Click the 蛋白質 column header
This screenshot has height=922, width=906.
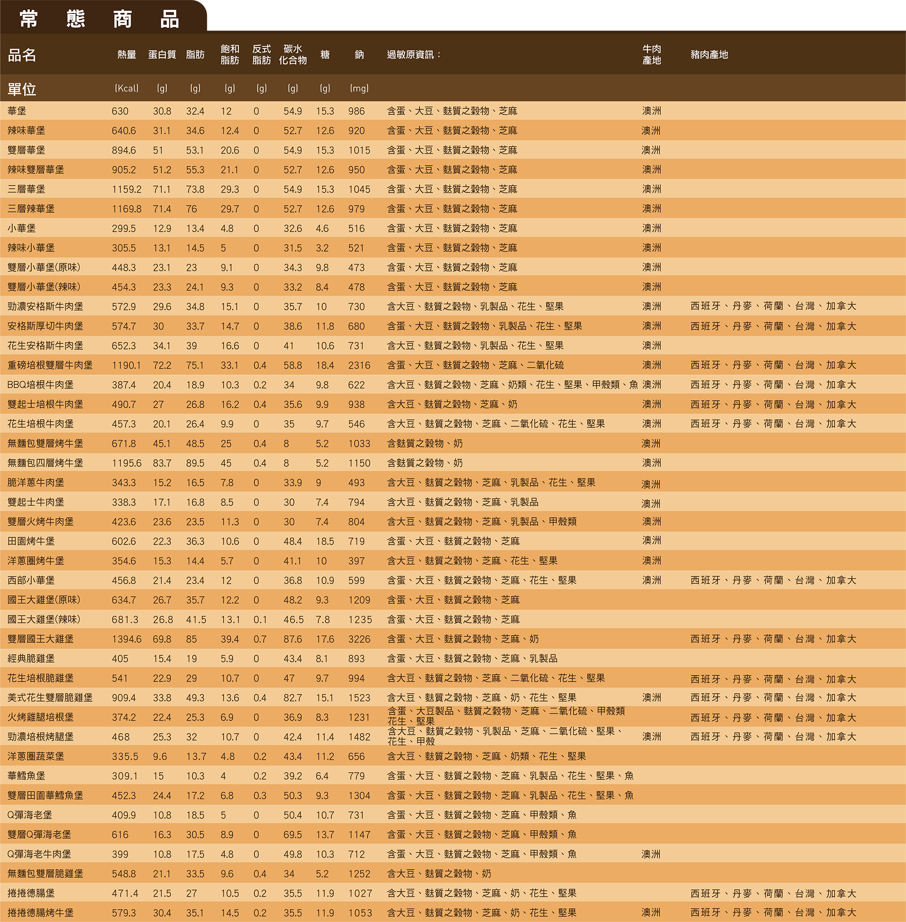[x=162, y=55]
